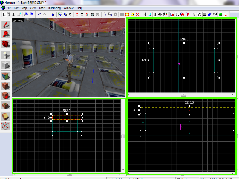The width and height of the screenshot is (239, 179).
Task: Open the Instancing menu
Action: pos(54,8)
